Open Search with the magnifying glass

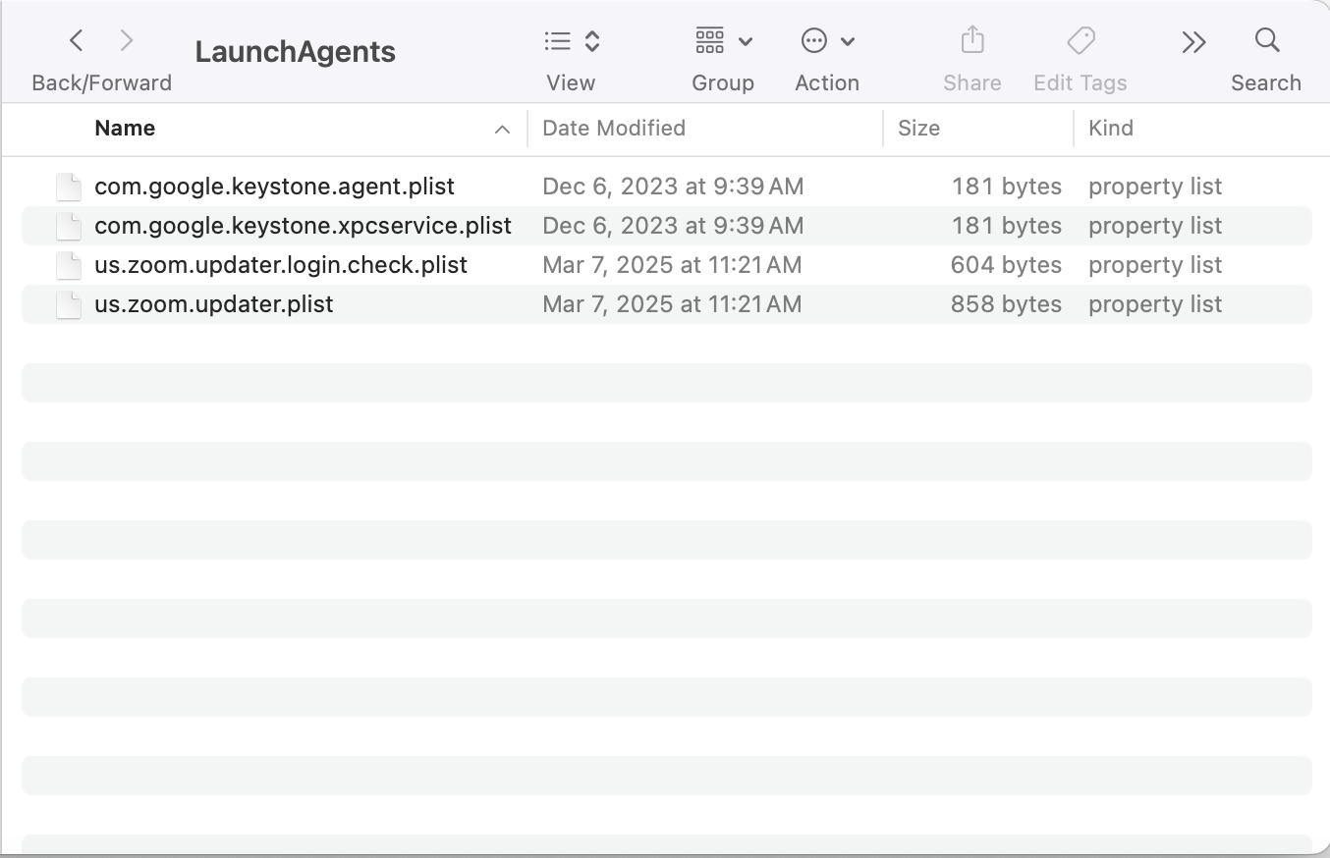(x=1267, y=41)
